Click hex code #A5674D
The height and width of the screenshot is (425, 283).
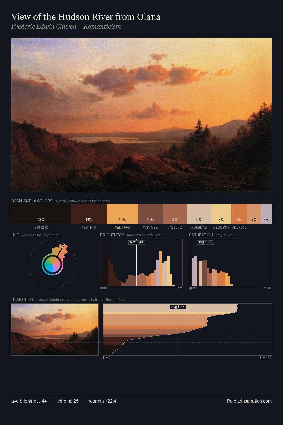(175, 228)
